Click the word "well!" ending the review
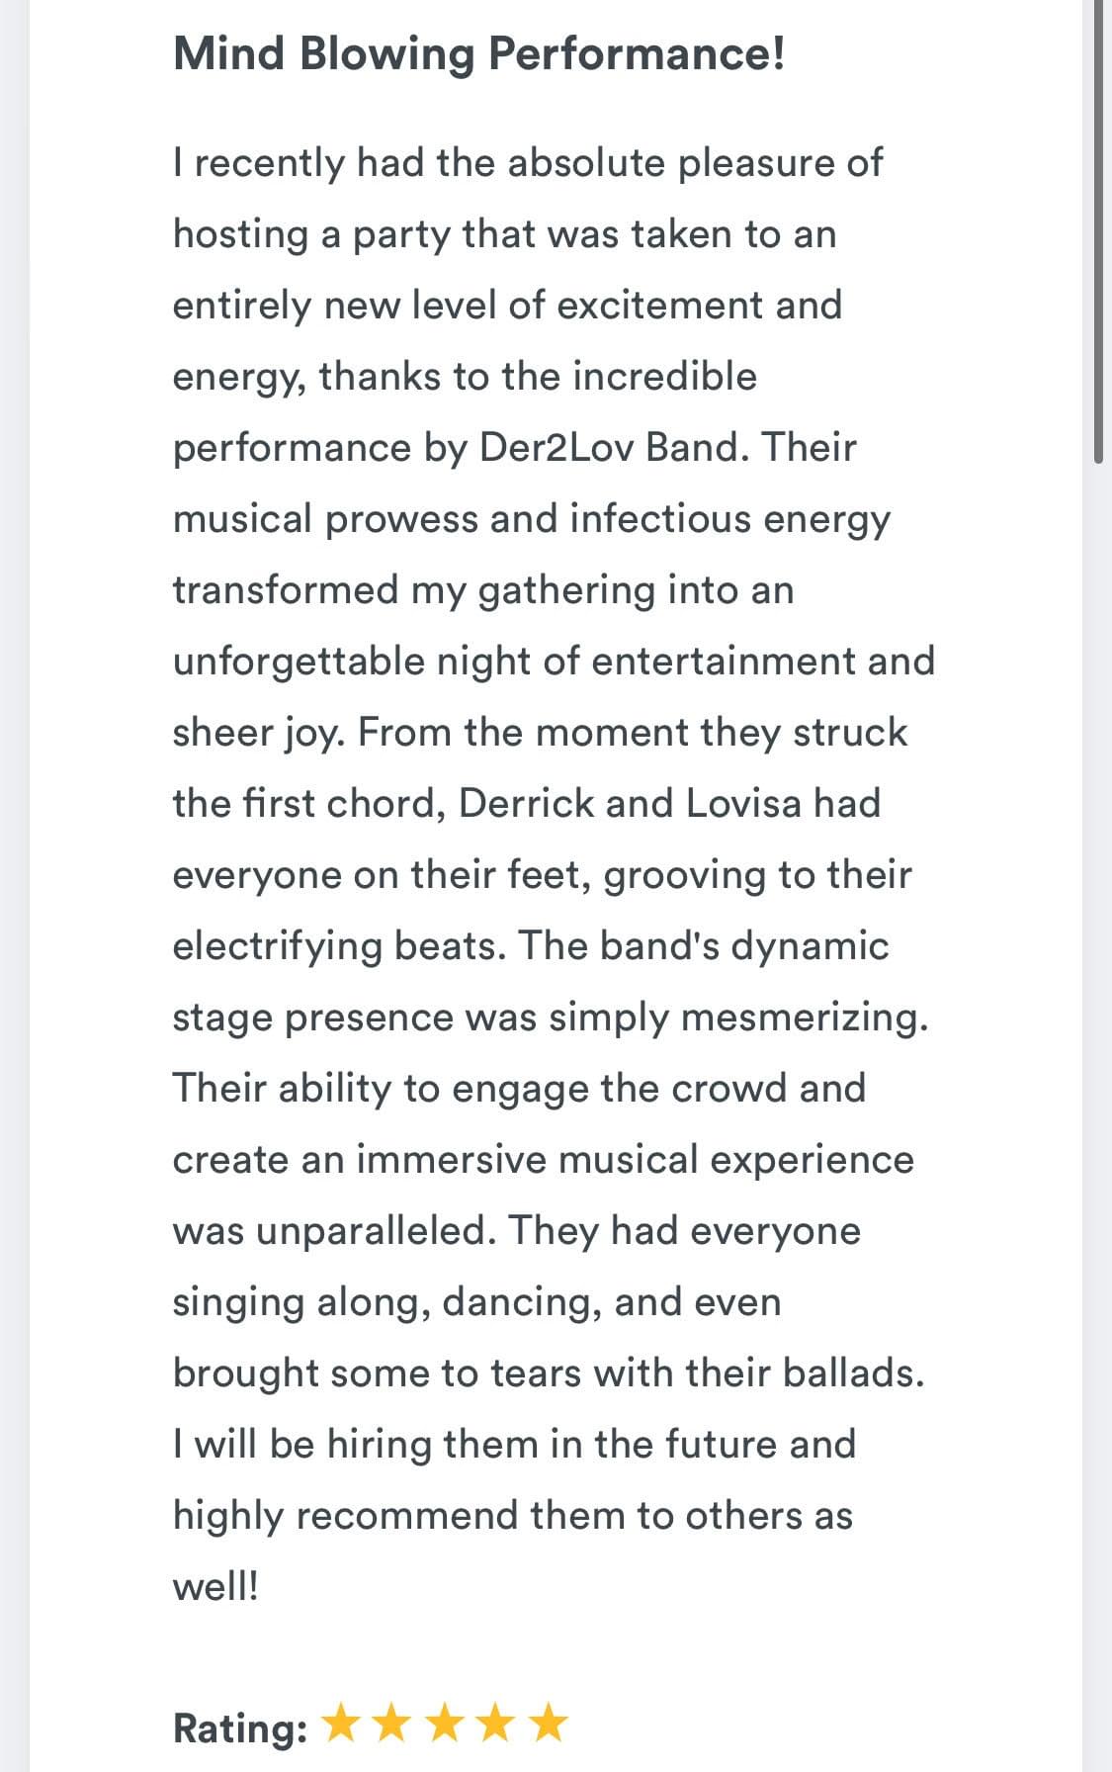The height and width of the screenshot is (1772, 1112). 215,1586
